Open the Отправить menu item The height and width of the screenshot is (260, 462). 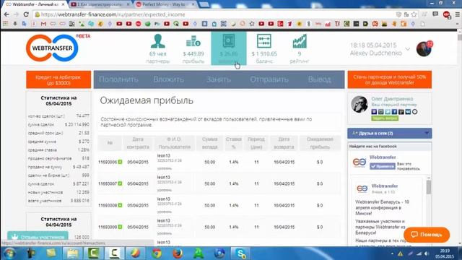[x=269, y=79]
